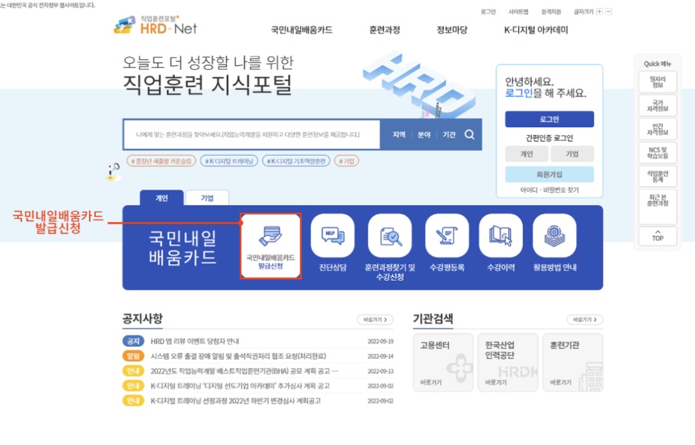The height and width of the screenshot is (445, 695).
Task: Open notice 2022년 하반기 변경심사 계획공고
Action: point(235,400)
